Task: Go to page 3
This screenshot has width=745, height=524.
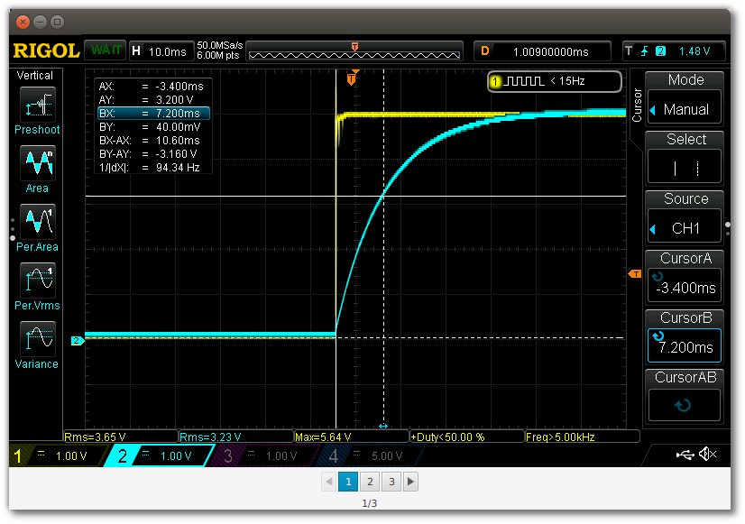Action: click(391, 482)
